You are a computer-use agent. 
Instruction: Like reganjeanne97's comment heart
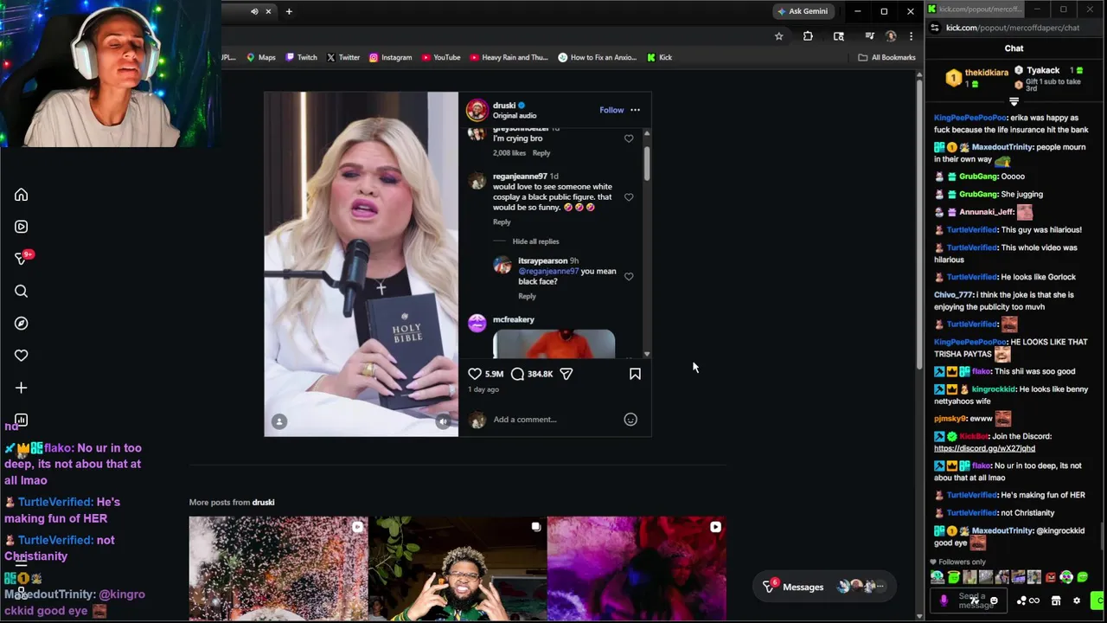point(629,197)
